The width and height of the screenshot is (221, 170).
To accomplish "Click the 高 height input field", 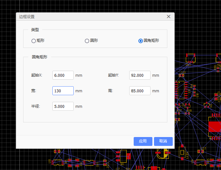I will point(140,91).
